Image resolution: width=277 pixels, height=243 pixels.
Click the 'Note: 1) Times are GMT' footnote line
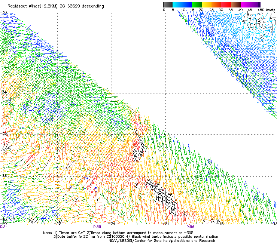coord(118,233)
